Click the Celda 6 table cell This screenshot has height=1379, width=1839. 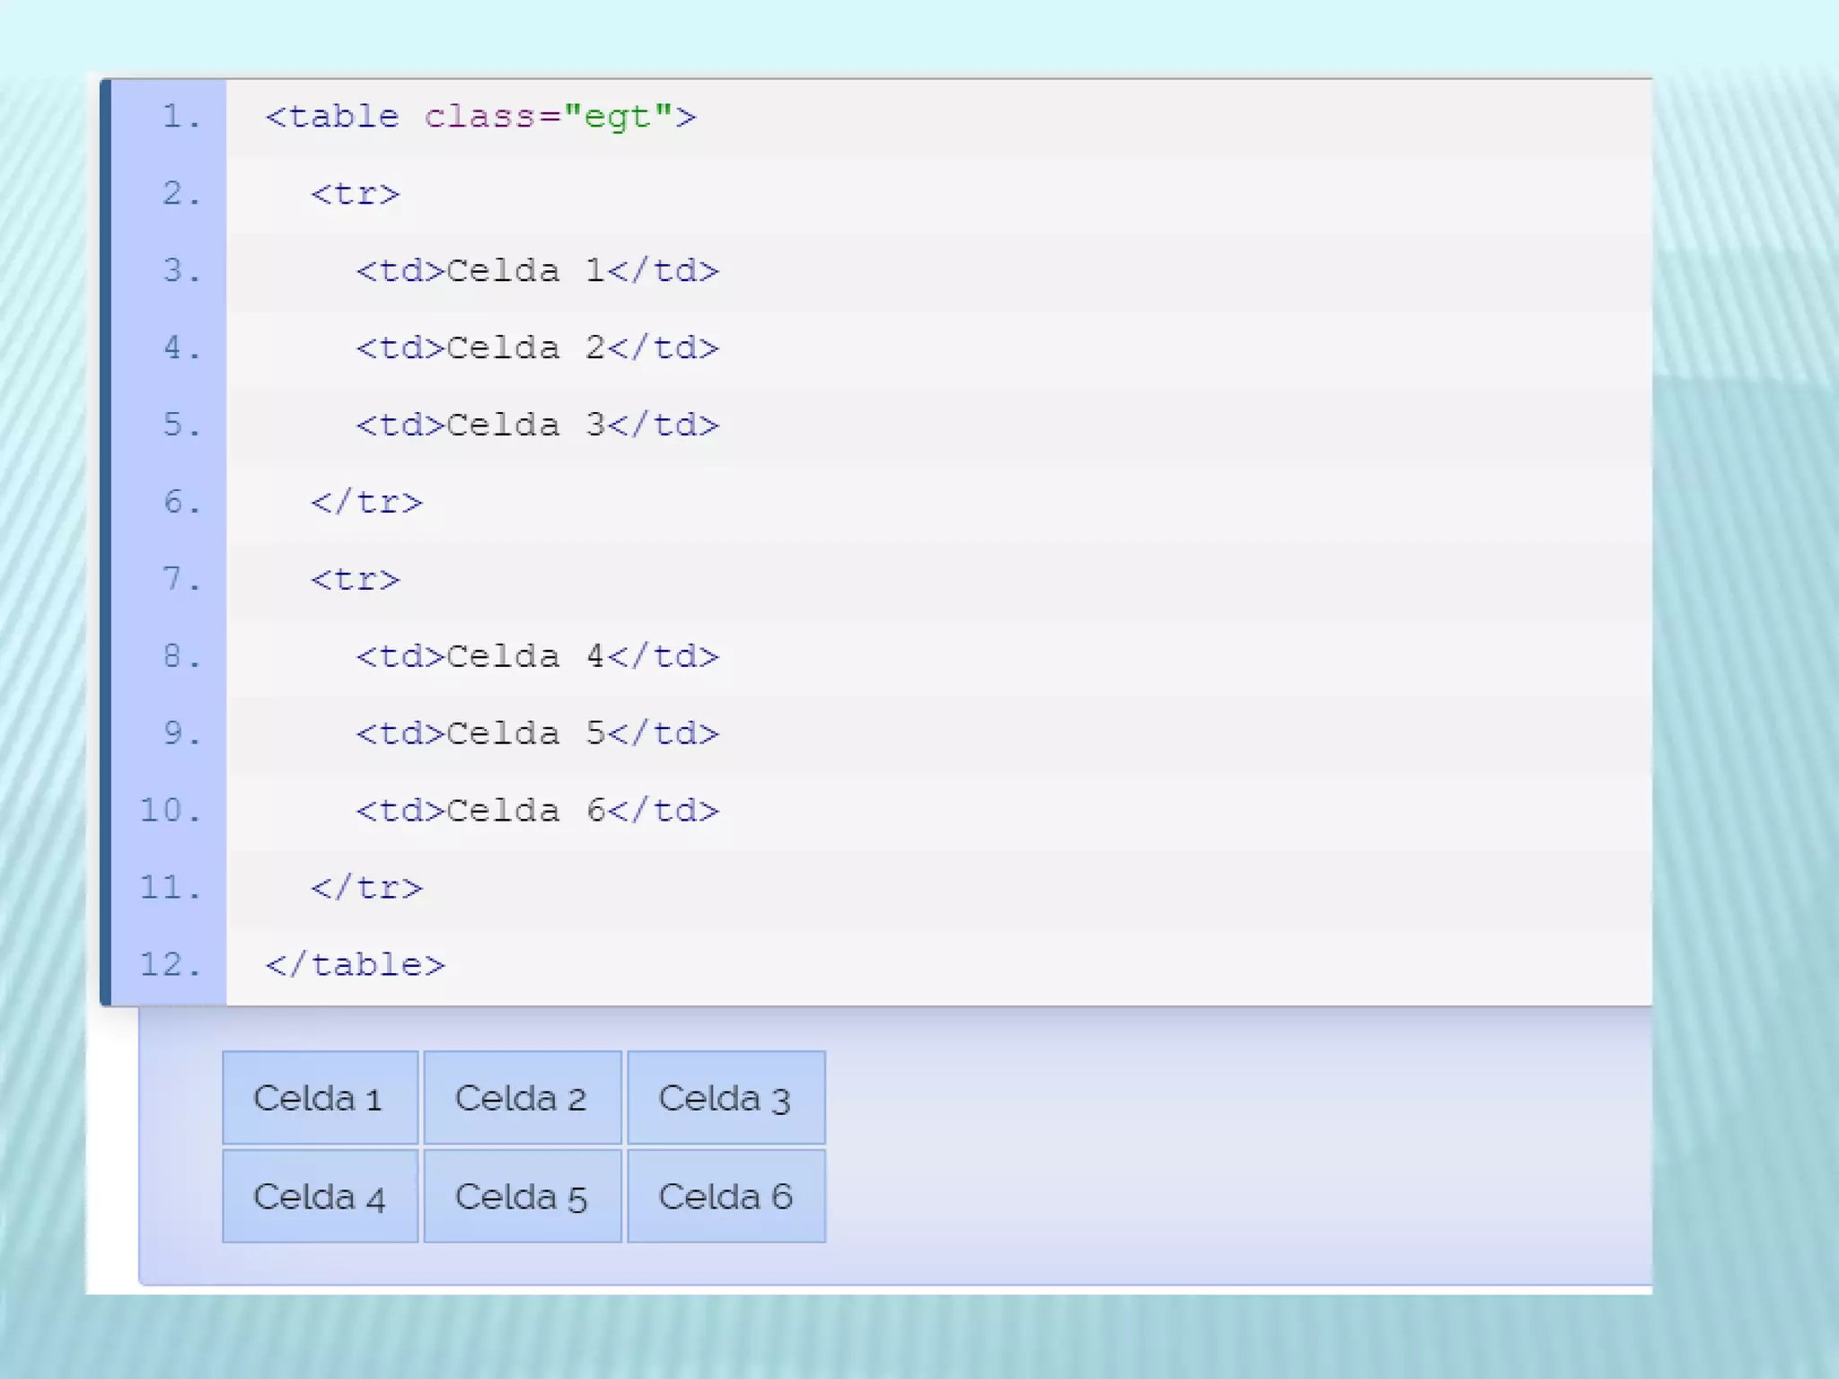[726, 1196]
